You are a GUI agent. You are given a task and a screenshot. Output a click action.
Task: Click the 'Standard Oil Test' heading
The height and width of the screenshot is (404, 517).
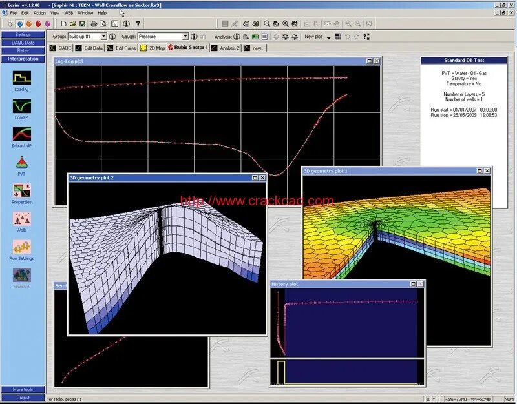click(x=464, y=60)
